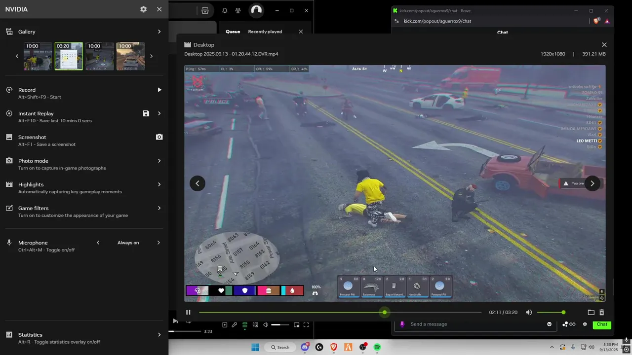Open emoji picker in Kick chat

click(x=549, y=324)
